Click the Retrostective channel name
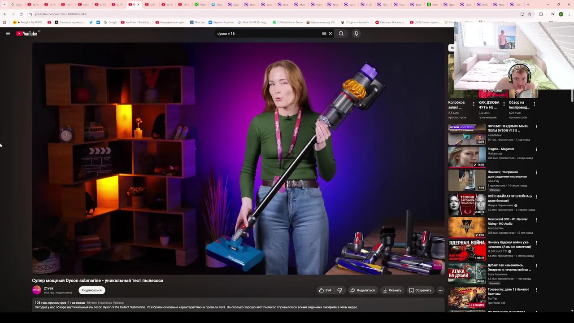This screenshot has width=574, height=323. coord(496,228)
